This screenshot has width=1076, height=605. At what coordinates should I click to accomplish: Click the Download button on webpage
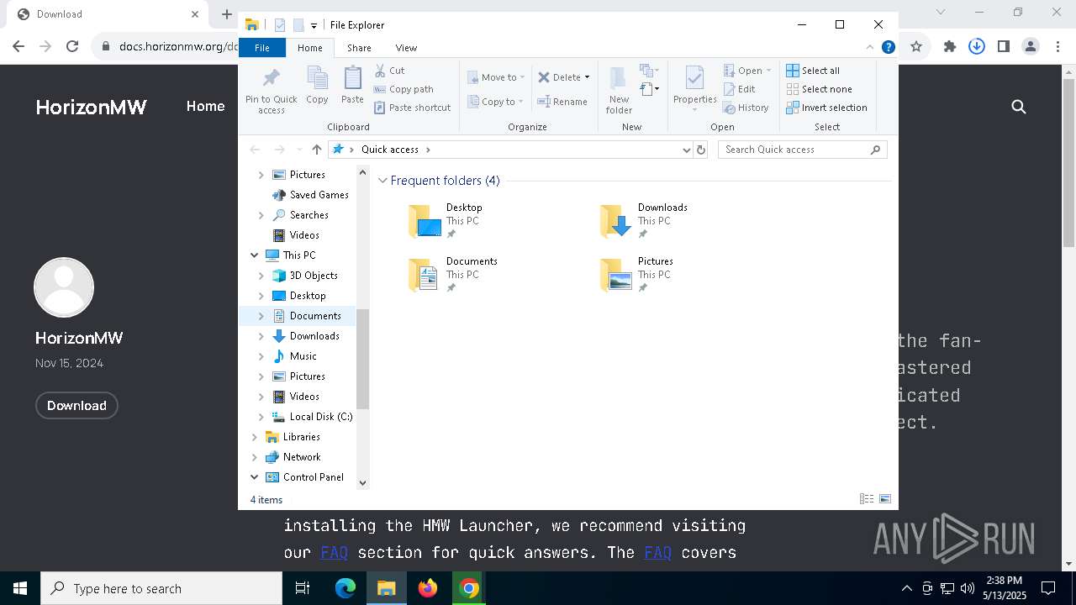[76, 406]
